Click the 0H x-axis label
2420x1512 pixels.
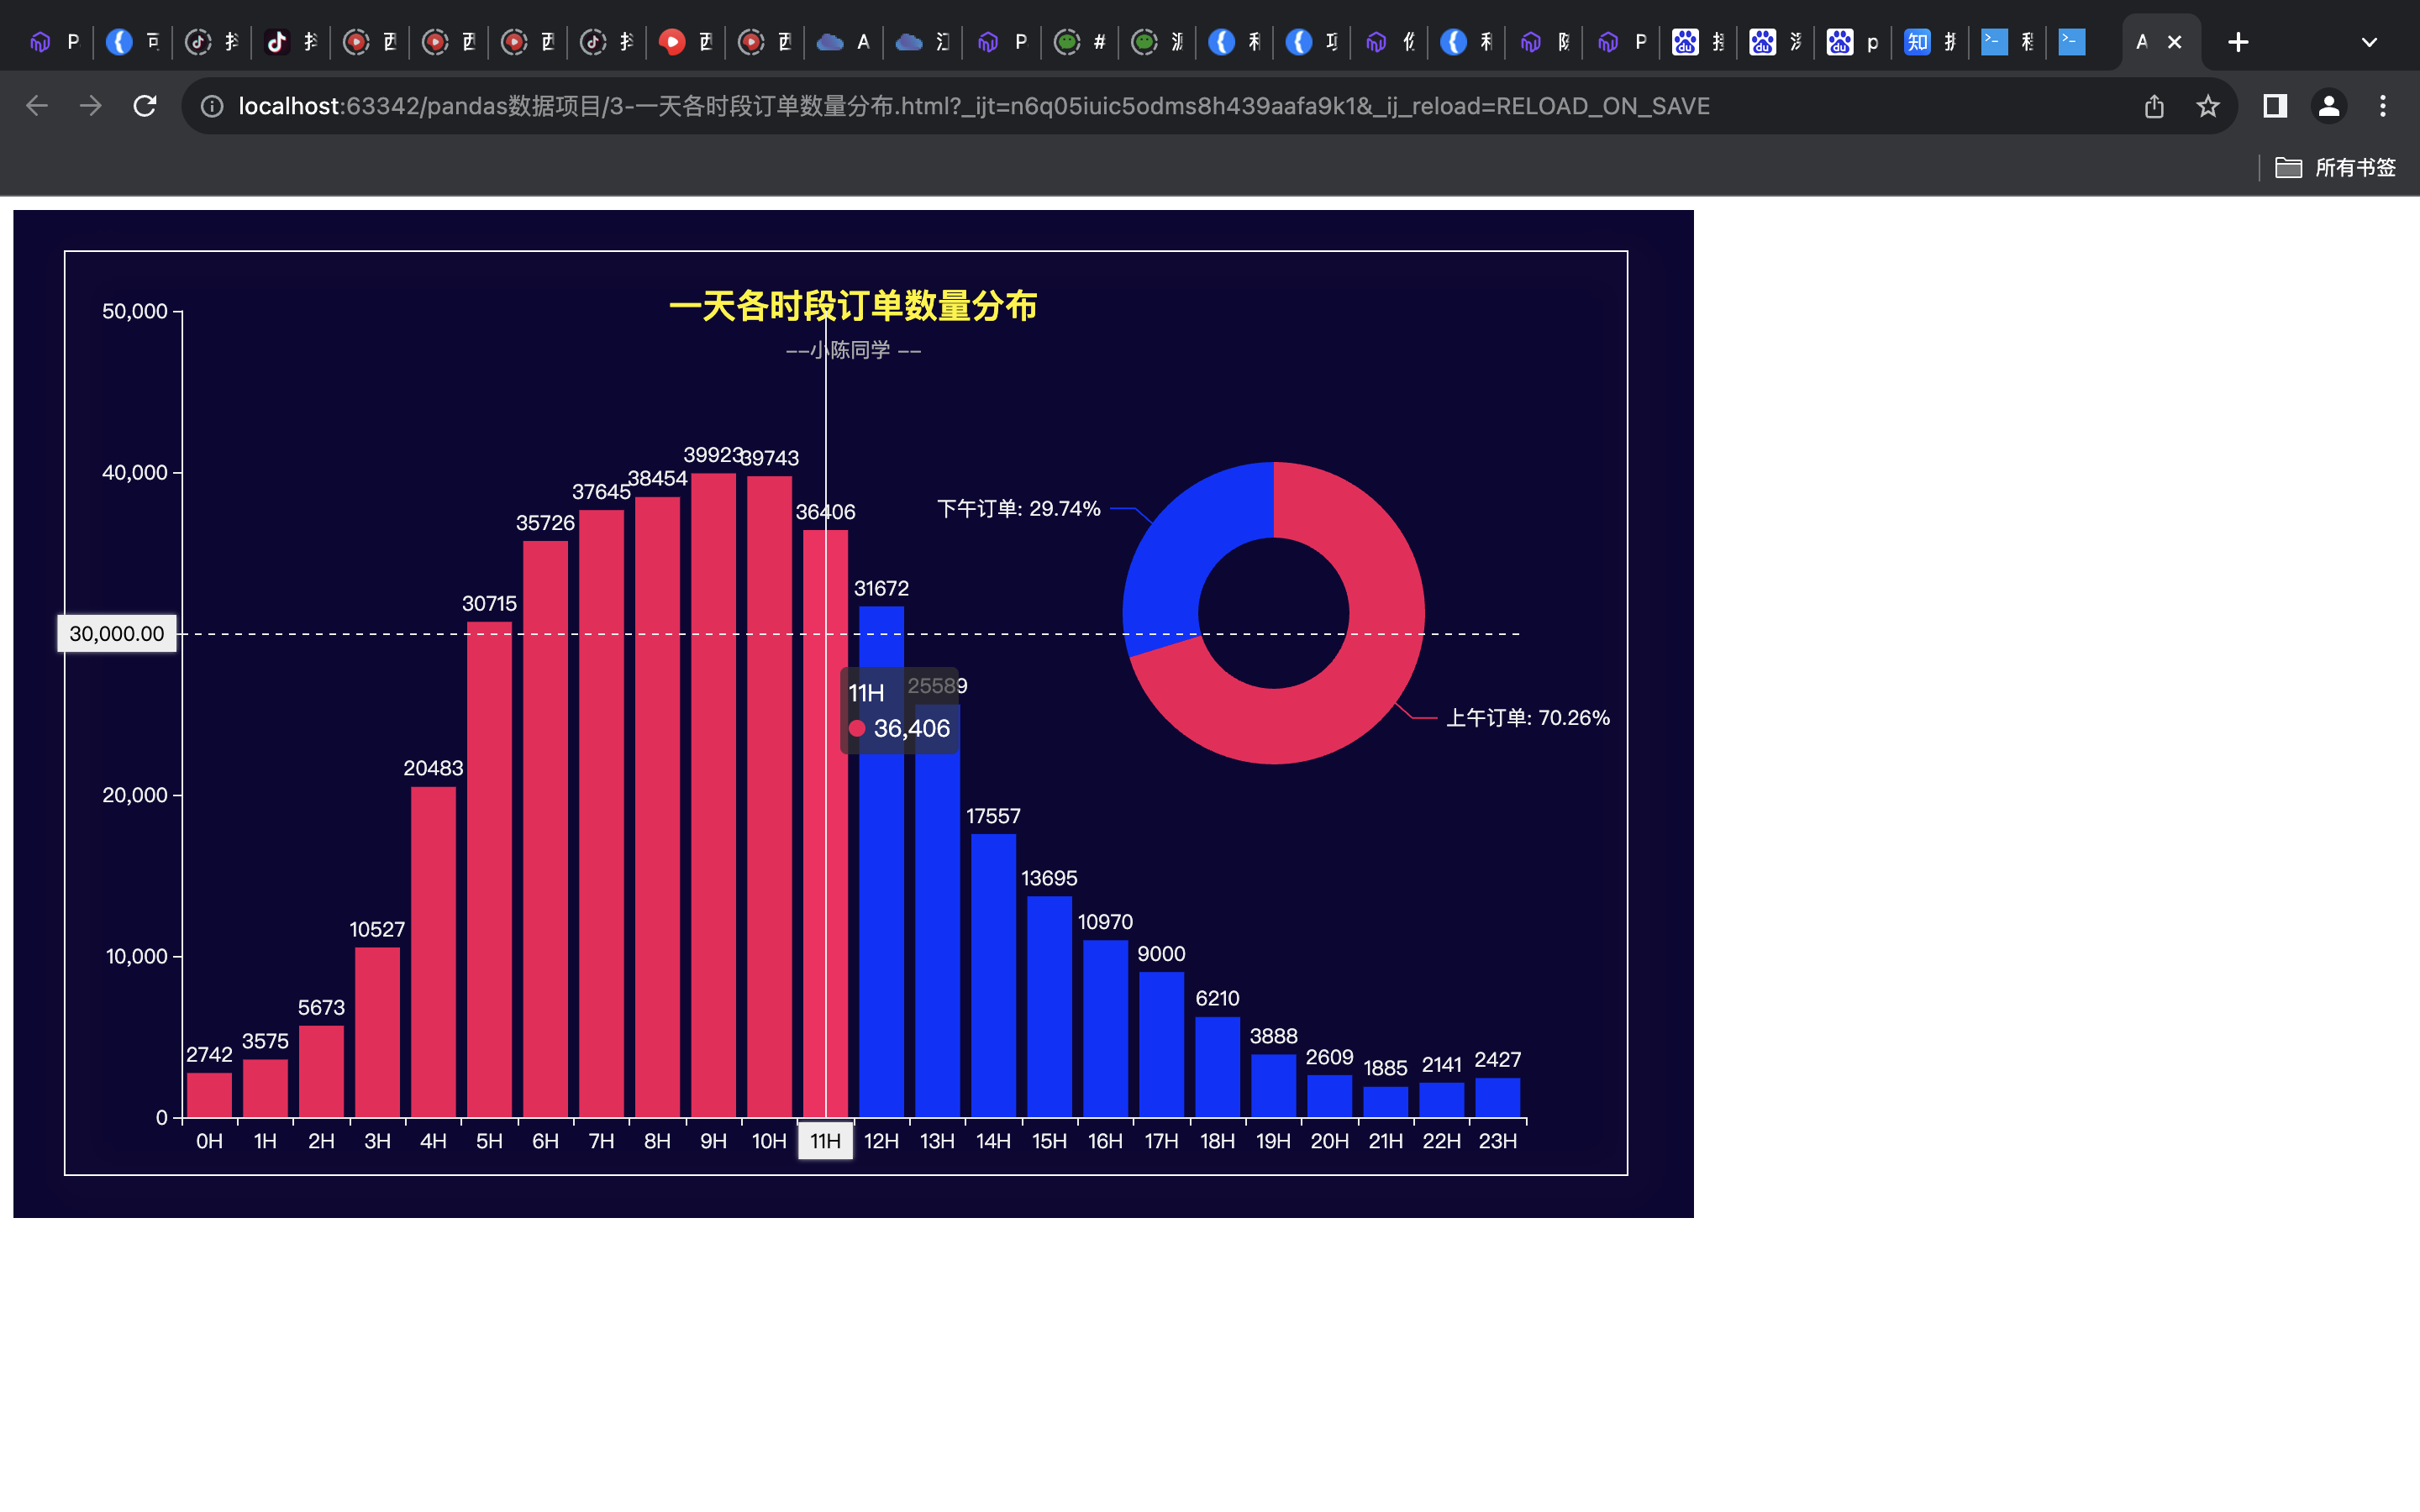coord(209,1141)
